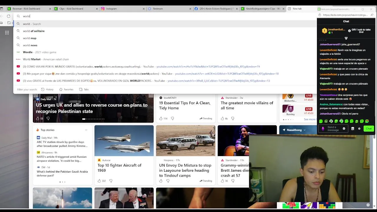Image resolution: width=377 pixels, height=212 pixels.
Task: Open the fighter aircraft thumbnail image
Action: pyautogui.click(x=124, y=141)
